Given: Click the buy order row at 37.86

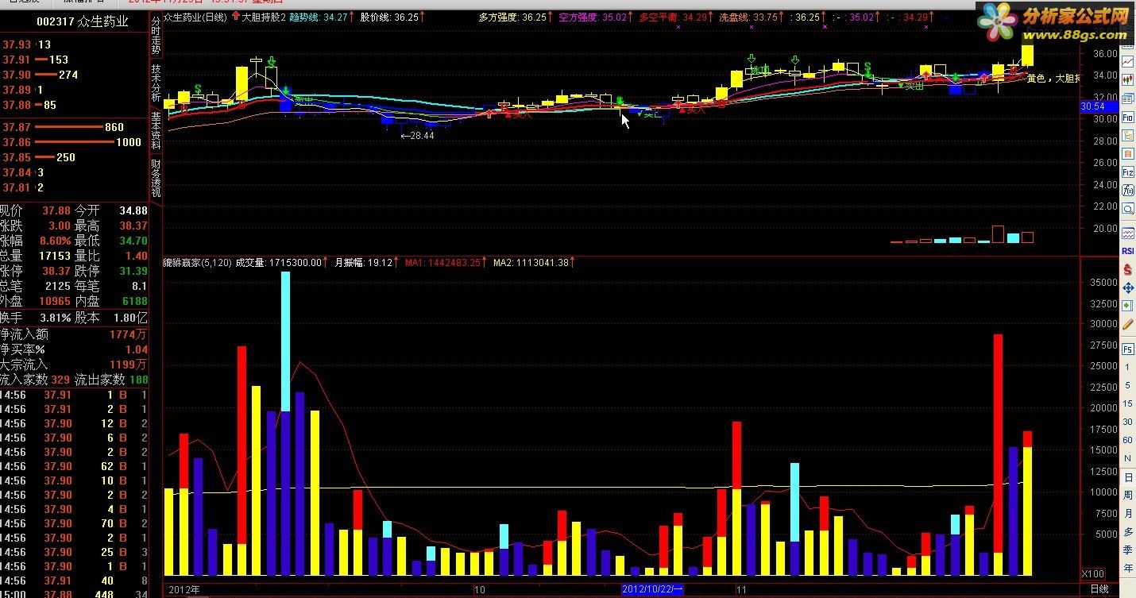Looking at the screenshot, I should (x=74, y=142).
